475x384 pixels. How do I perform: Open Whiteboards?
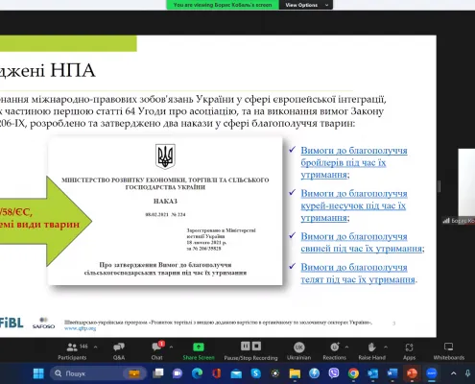coord(449,351)
